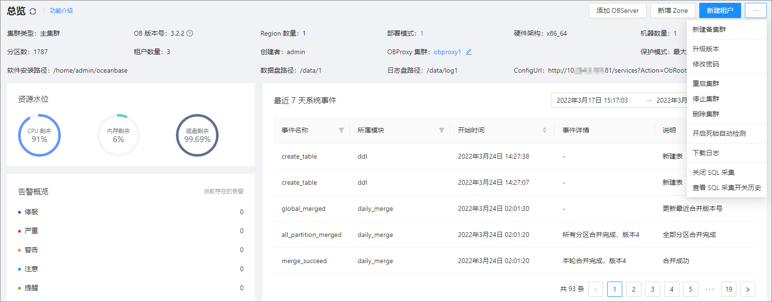Click the 停服 alarm row
The width and height of the screenshot is (772, 302).
131,212
